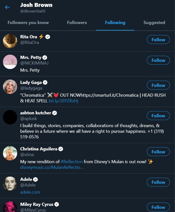Image resolution: width=175 pixels, height=212 pixels.
Task: Switch to the Followers you know tab
Action: click(x=28, y=23)
